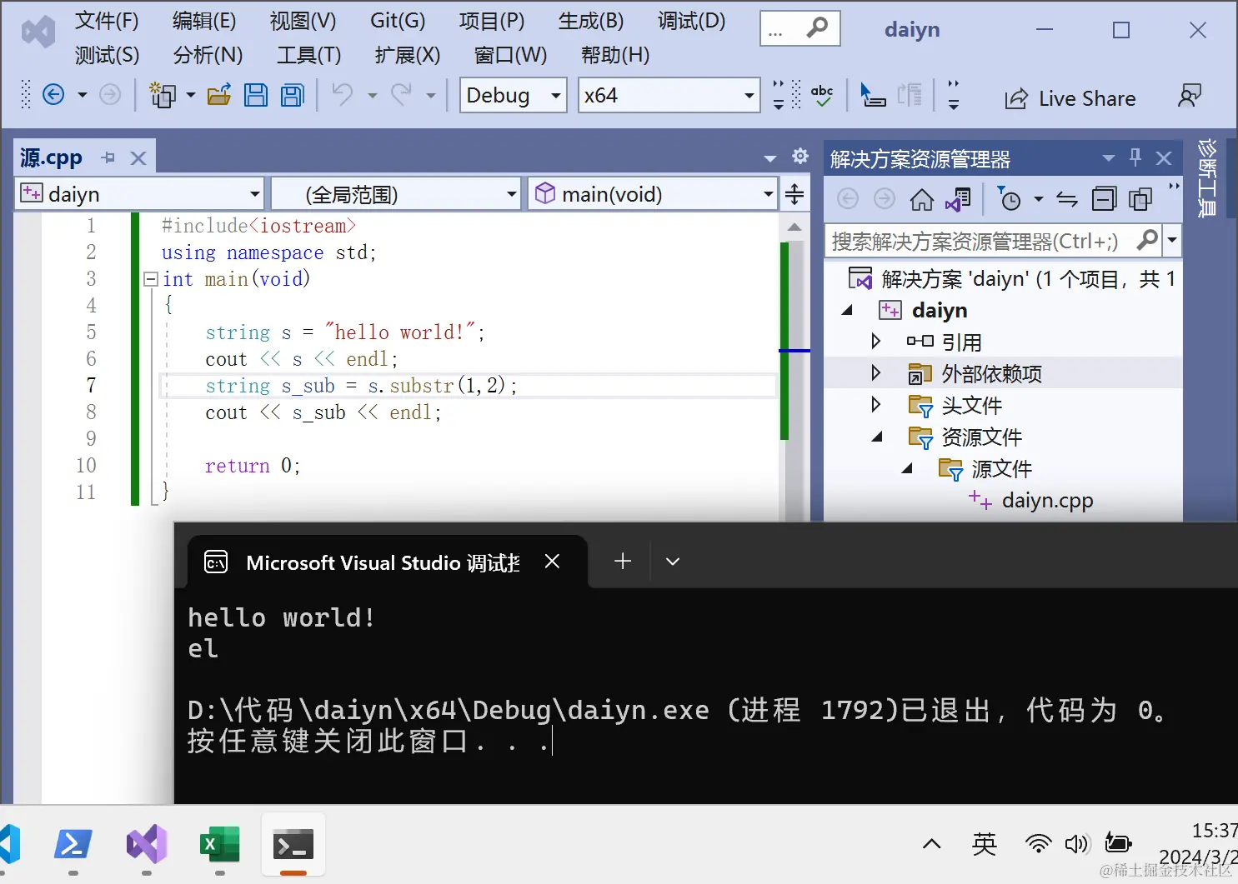This screenshot has width=1238, height=884.
Task: Expand the 引用 node
Action: coord(875,341)
